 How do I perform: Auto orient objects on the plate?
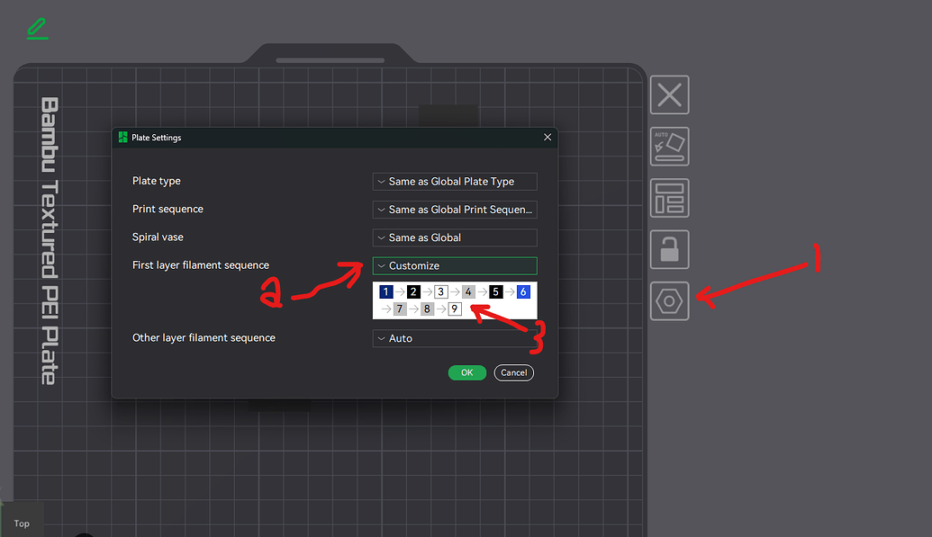coord(669,146)
